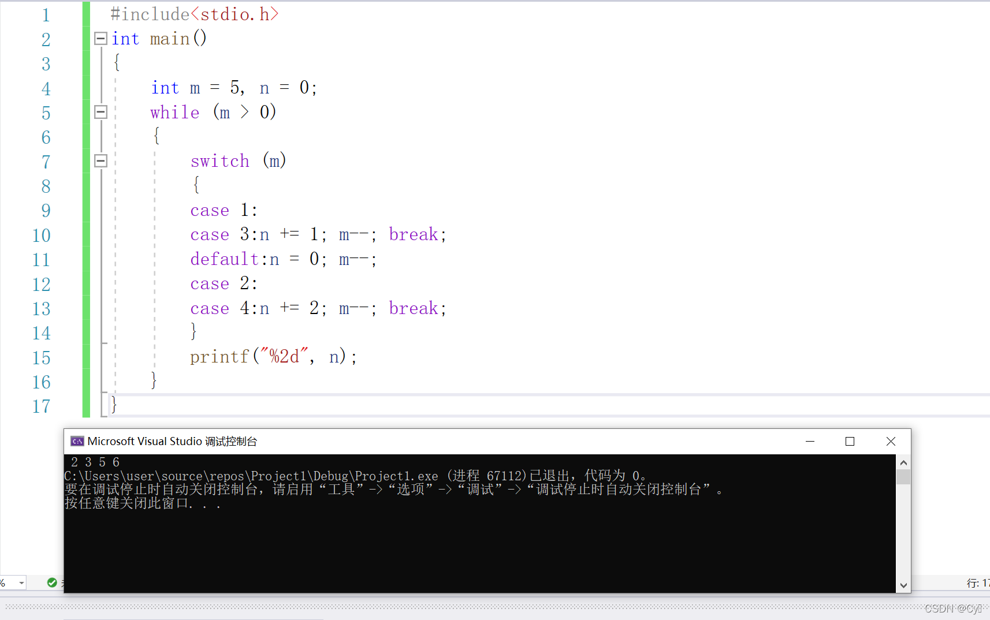990x620 pixels.
Task: Click the green no-issues checkmark icon
Action: coord(52,582)
